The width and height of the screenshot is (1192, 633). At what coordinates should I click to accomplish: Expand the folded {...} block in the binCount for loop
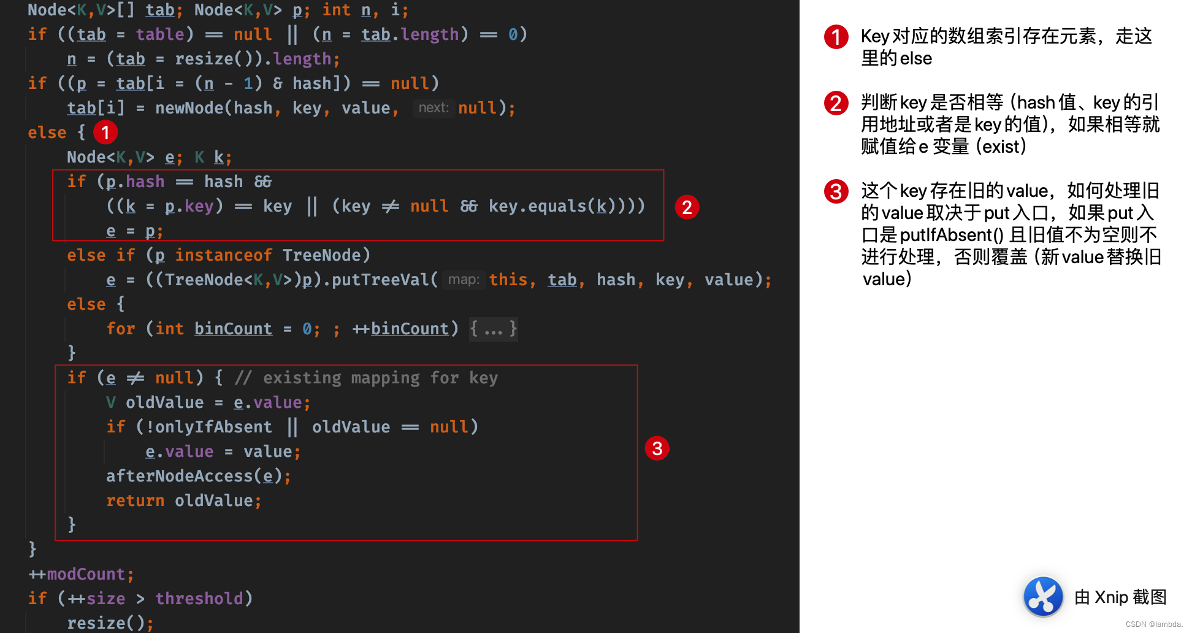pos(494,329)
